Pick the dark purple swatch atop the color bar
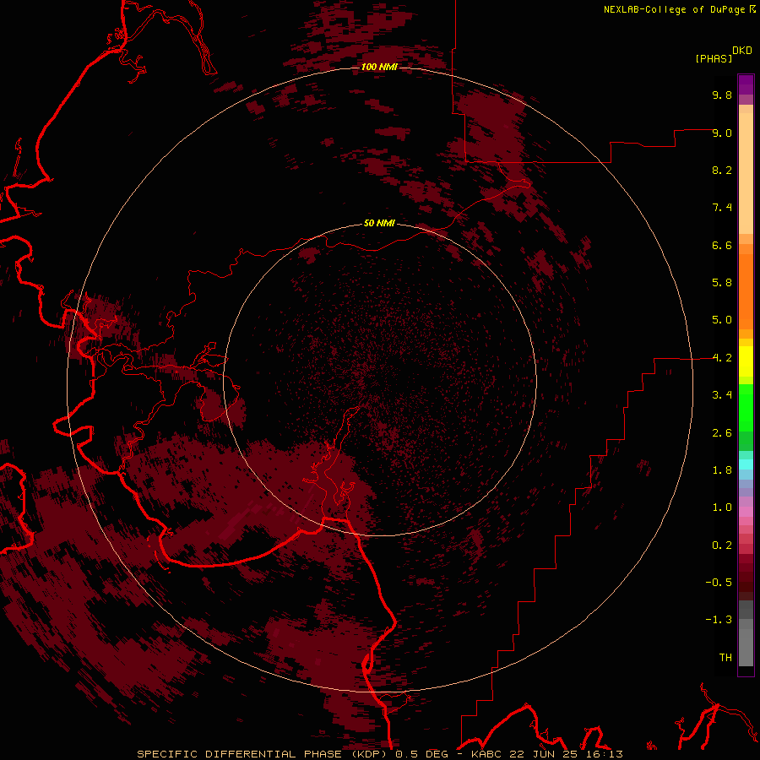Screen dimensions: 760x760 (746, 81)
